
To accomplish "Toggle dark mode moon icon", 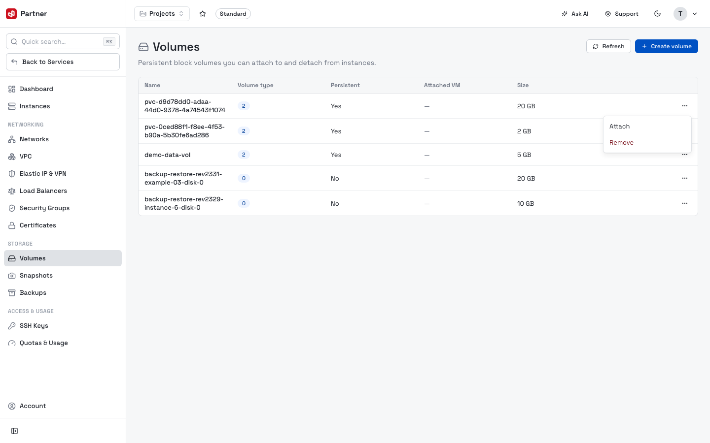I will (657, 14).
